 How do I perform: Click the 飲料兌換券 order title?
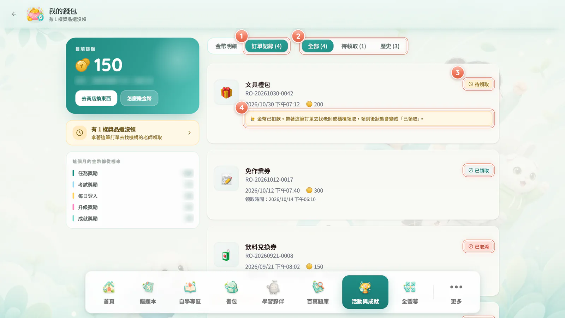(261, 247)
